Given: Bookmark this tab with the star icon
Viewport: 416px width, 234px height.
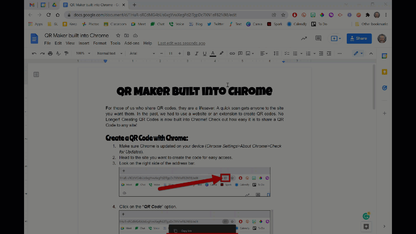Looking at the screenshot, I should click(x=283, y=15).
